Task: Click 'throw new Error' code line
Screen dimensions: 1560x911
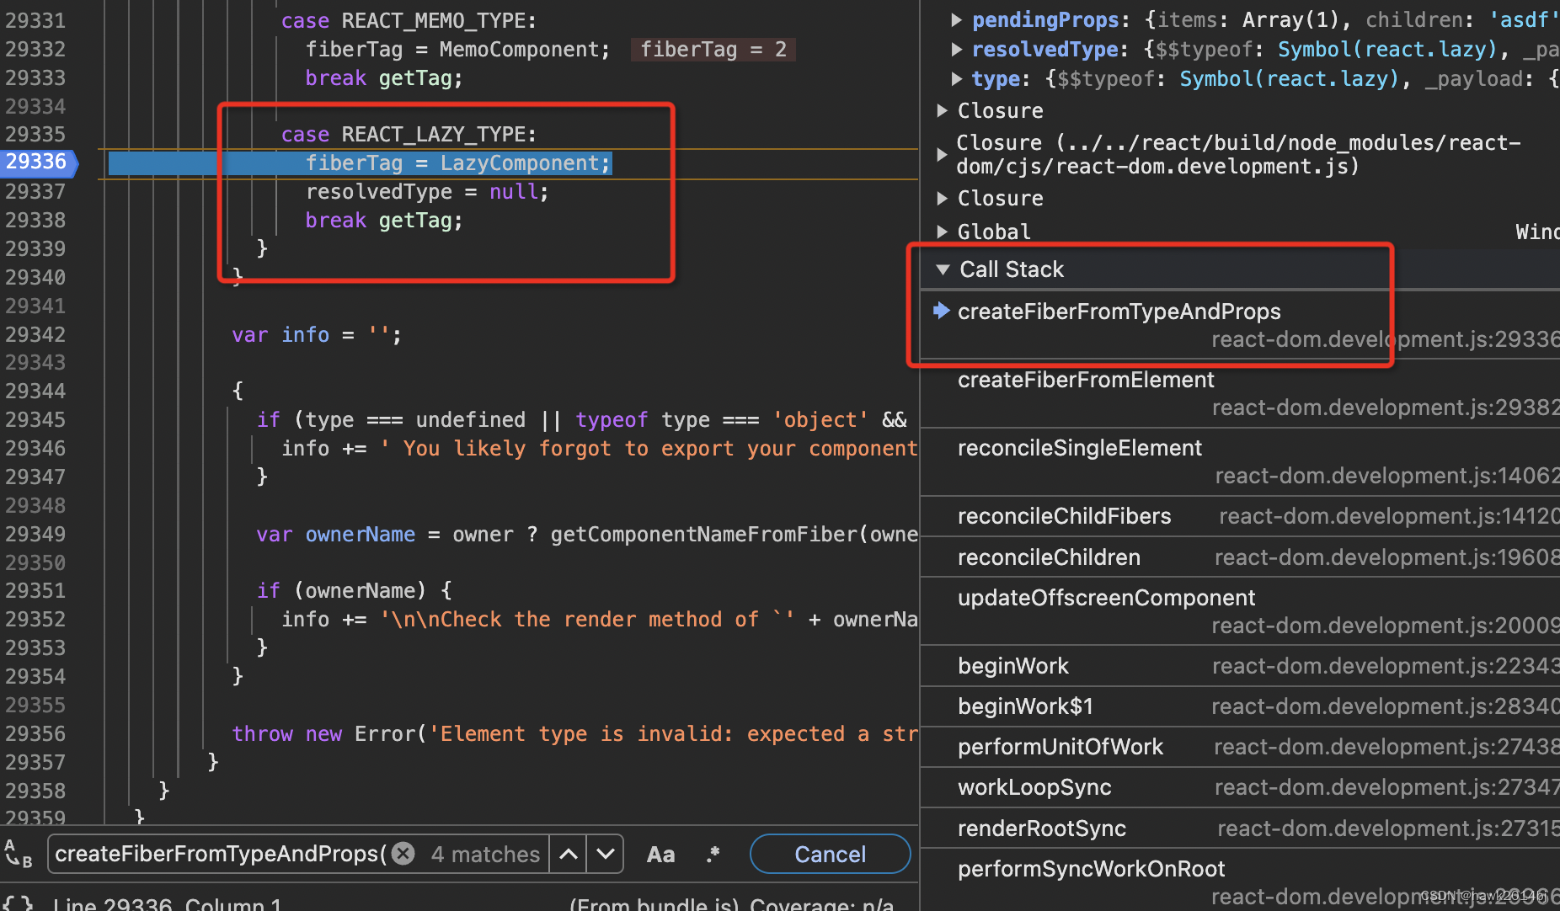Action: (574, 733)
